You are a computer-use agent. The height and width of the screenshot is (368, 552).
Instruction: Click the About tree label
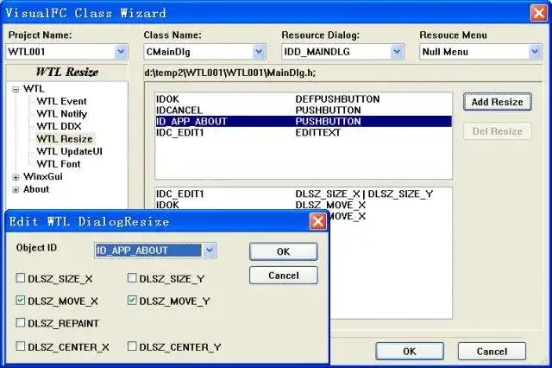36,189
